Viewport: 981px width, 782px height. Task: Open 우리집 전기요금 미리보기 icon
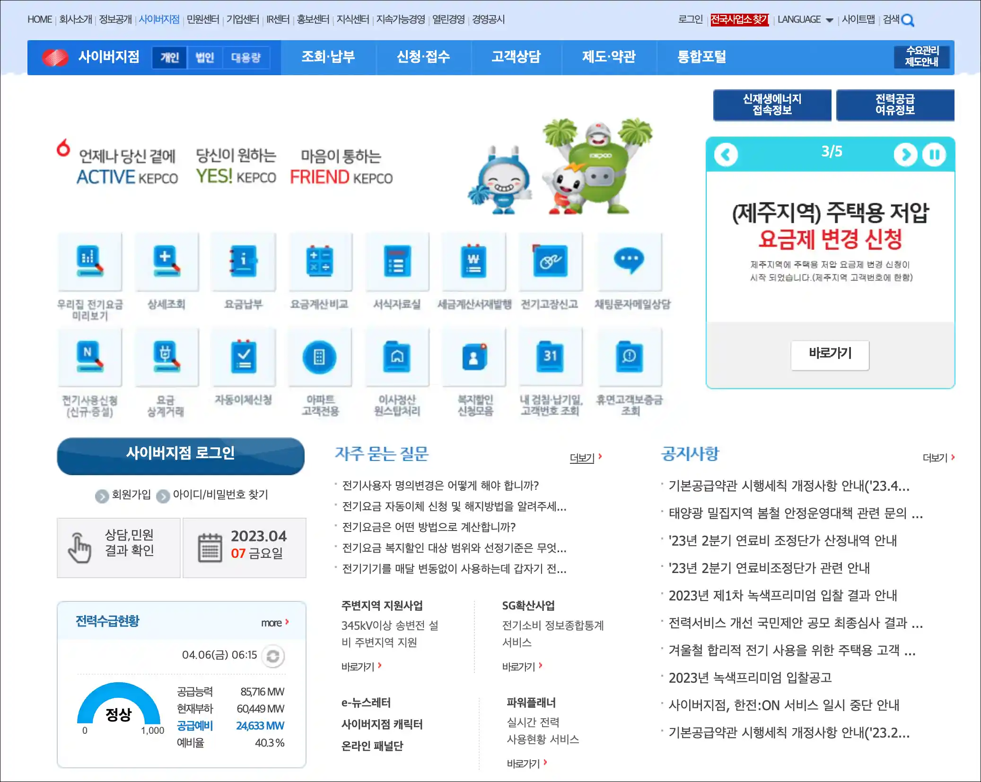(x=90, y=262)
